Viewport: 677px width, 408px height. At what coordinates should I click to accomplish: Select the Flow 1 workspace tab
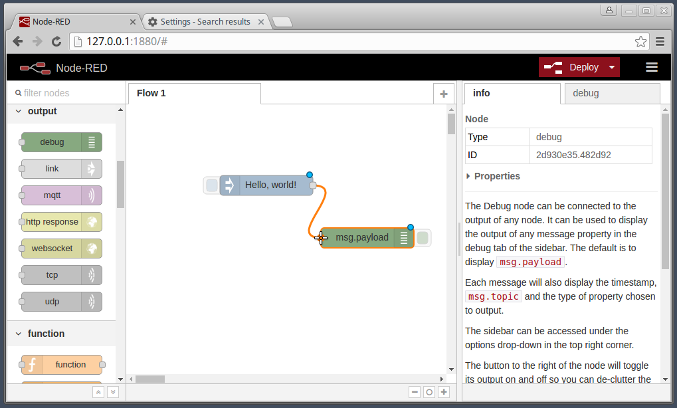[194, 93]
